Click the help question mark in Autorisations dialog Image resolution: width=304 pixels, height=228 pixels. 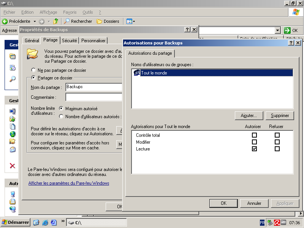291,43
